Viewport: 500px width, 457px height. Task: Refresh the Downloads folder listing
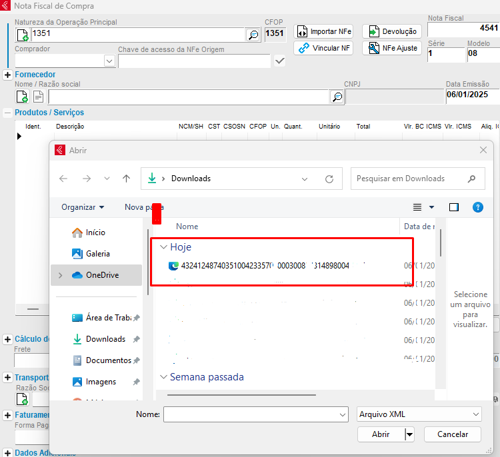329,179
